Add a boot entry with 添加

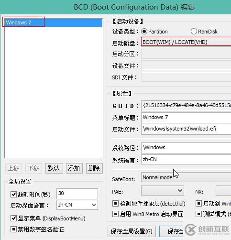(x=74, y=168)
